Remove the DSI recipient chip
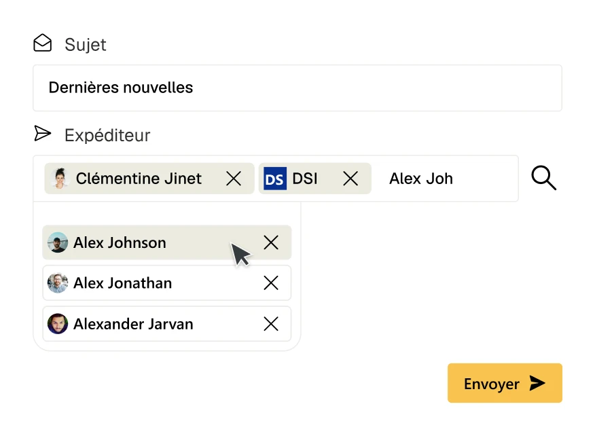 tap(350, 179)
